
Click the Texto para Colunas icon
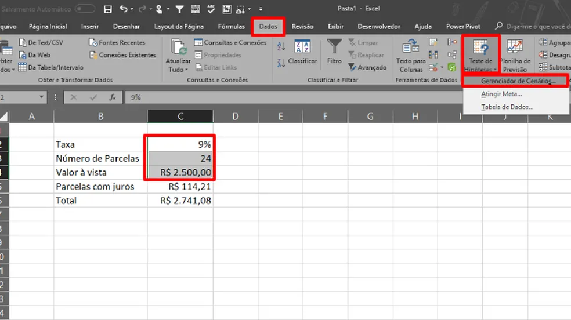pyautogui.click(x=411, y=46)
